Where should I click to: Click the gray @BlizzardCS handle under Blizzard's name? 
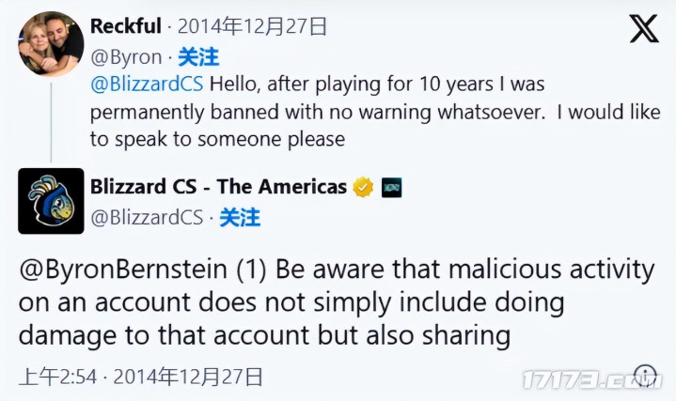[147, 218]
